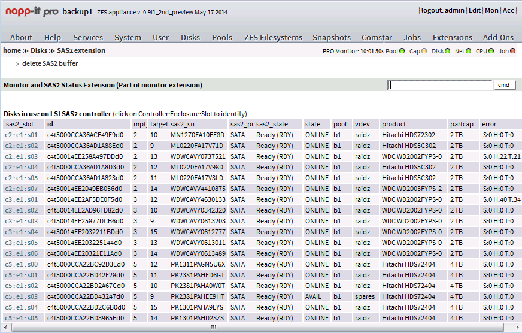Open the System menu
This screenshot has height=333, width=522.
point(128,37)
